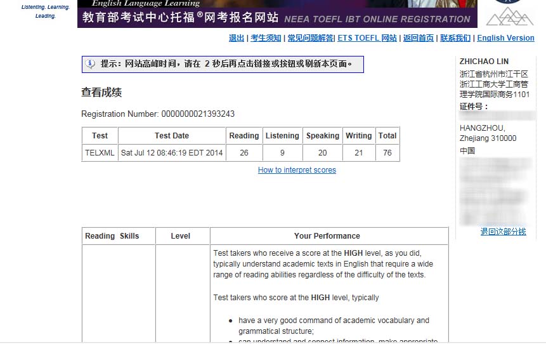Click the 中国 country text
Screen dimensions: 546x344
pos(467,151)
